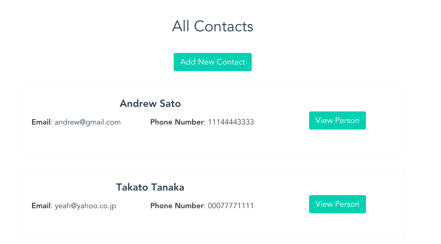
Task: Select the email address andrew@gmail.com
Action: 88,122
